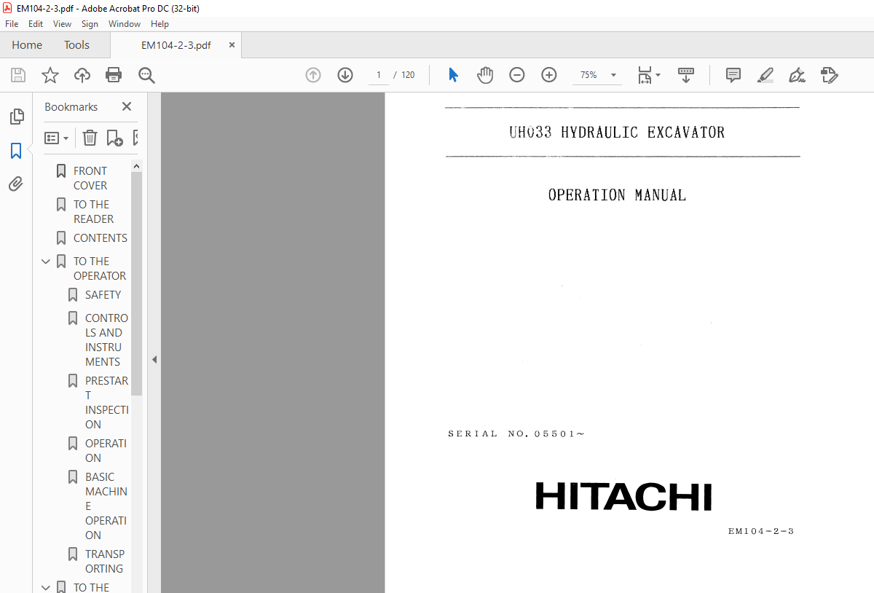Go to next page arrow

(345, 75)
